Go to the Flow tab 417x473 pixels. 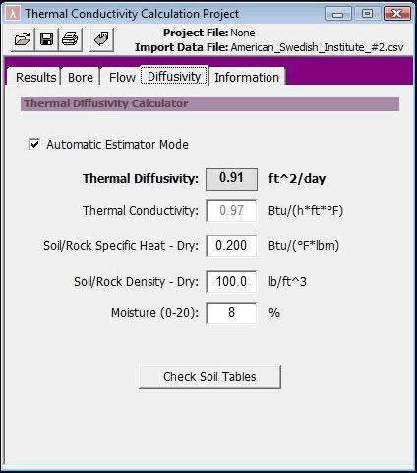(x=122, y=78)
